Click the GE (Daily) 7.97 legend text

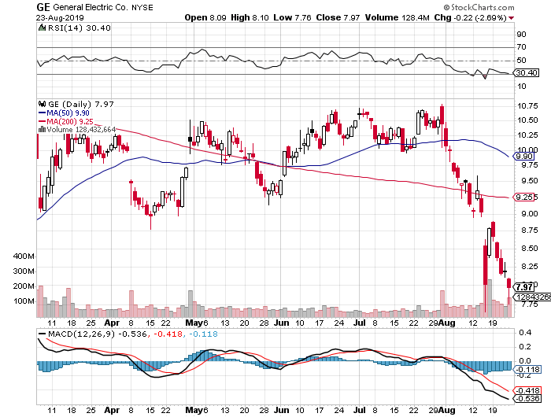[81, 104]
